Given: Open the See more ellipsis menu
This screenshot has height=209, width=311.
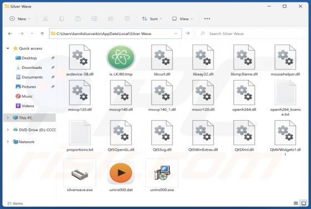Looking at the screenshot, I should [207, 19].
